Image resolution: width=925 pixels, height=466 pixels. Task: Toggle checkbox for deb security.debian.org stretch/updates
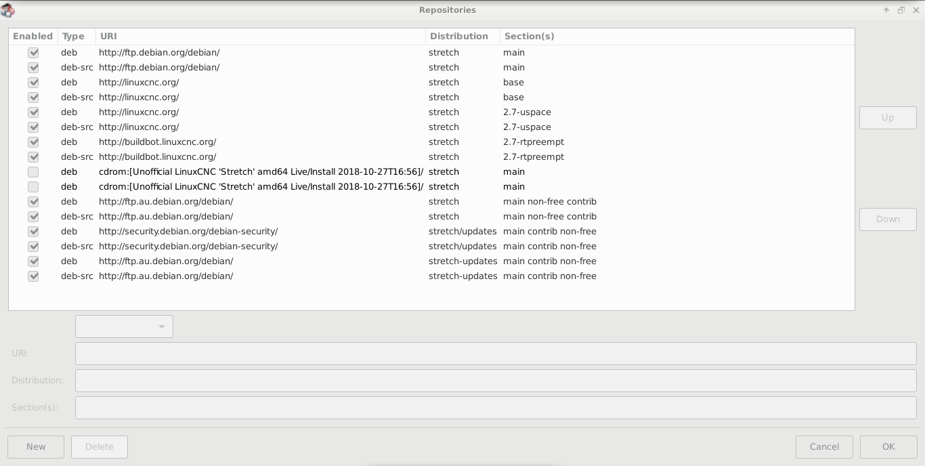coord(33,231)
